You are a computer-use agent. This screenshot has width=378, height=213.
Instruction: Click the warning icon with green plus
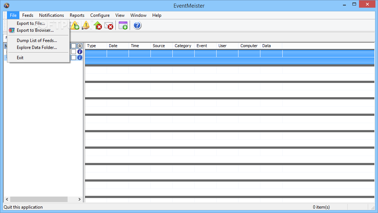click(75, 25)
